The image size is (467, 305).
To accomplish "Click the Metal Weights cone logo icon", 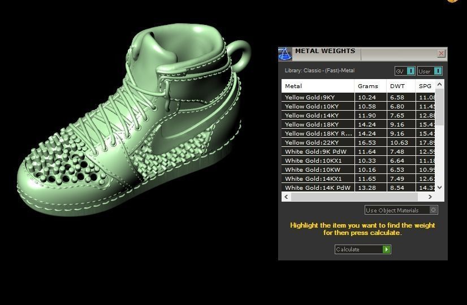I will (x=285, y=54).
